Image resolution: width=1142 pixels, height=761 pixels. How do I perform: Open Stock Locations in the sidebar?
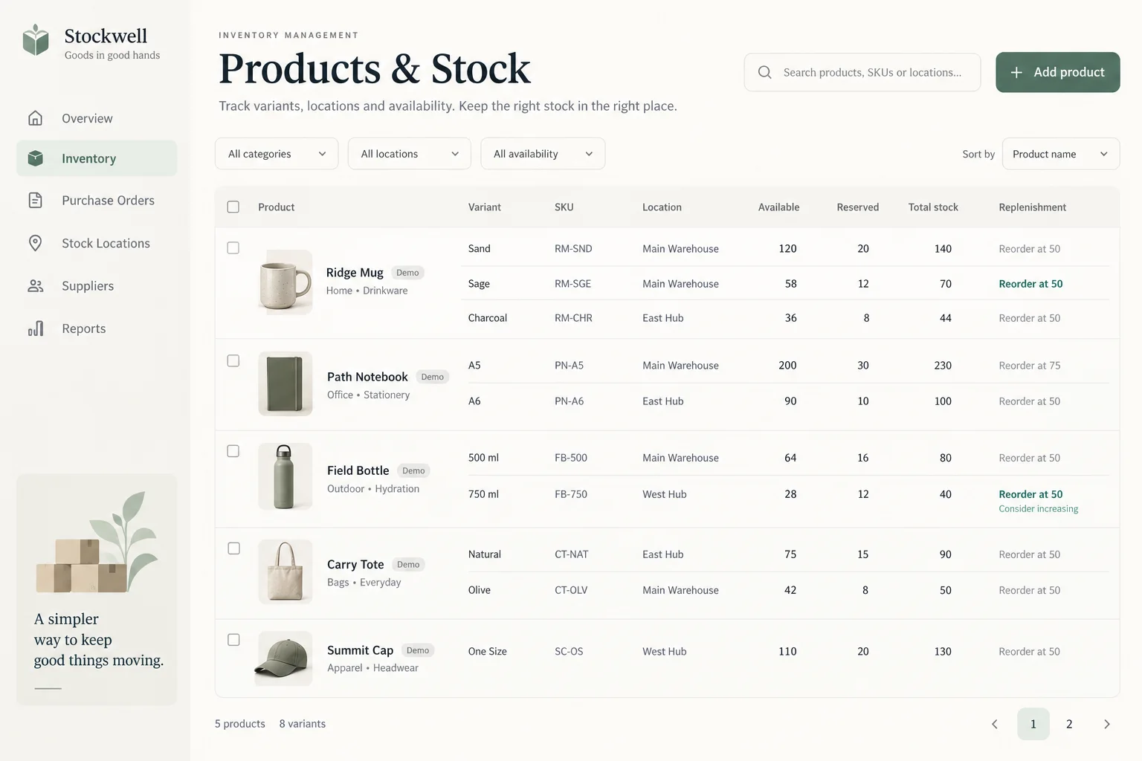pos(97,243)
